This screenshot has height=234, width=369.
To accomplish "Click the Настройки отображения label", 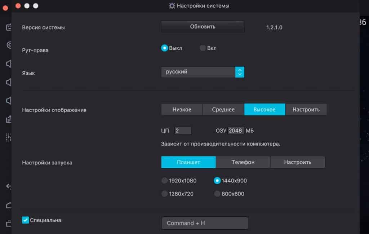I will point(54,110).
